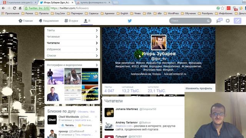Open the 5baksov.com link
The image size is (246, 138).
[x=124, y=126]
